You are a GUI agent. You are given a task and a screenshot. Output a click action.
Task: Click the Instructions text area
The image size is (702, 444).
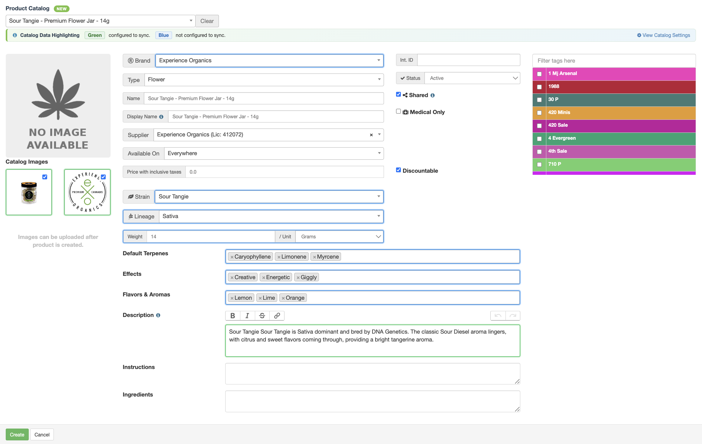click(373, 374)
